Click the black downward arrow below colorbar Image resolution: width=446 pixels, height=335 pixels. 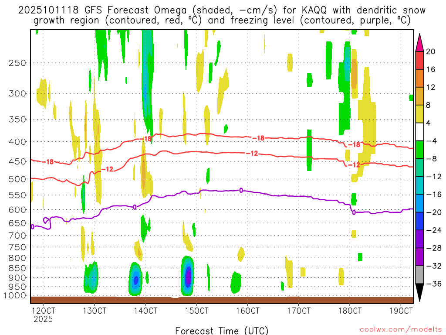pyautogui.click(x=419, y=293)
